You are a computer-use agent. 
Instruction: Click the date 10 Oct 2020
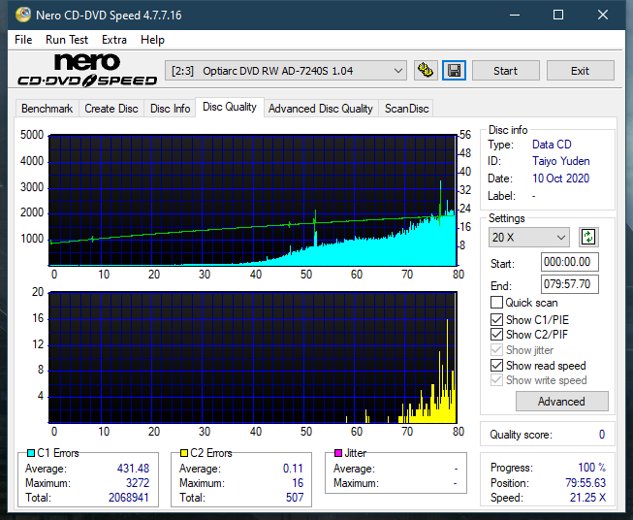tap(560, 179)
